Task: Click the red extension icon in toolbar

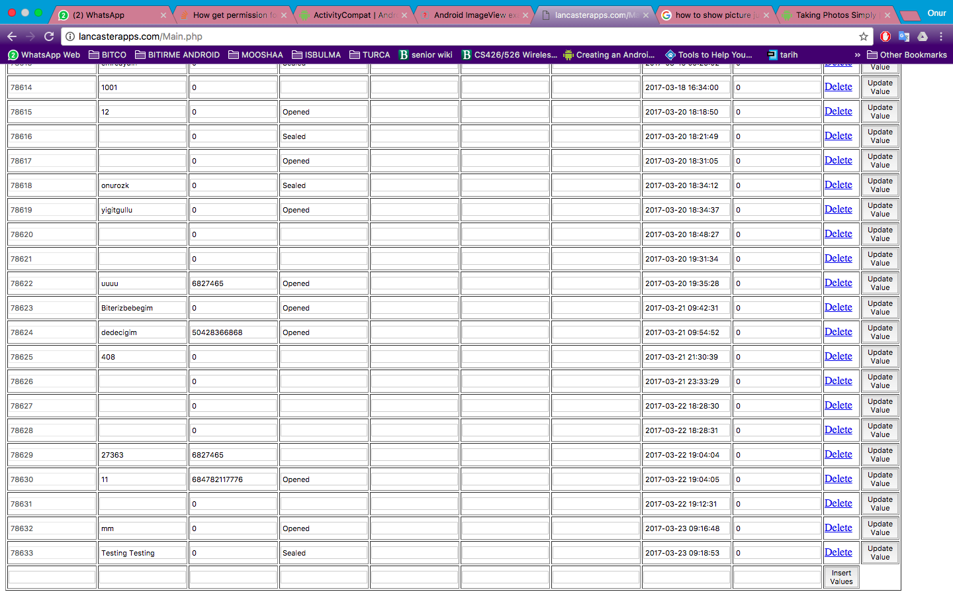Action: pyautogui.click(x=885, y=36)
